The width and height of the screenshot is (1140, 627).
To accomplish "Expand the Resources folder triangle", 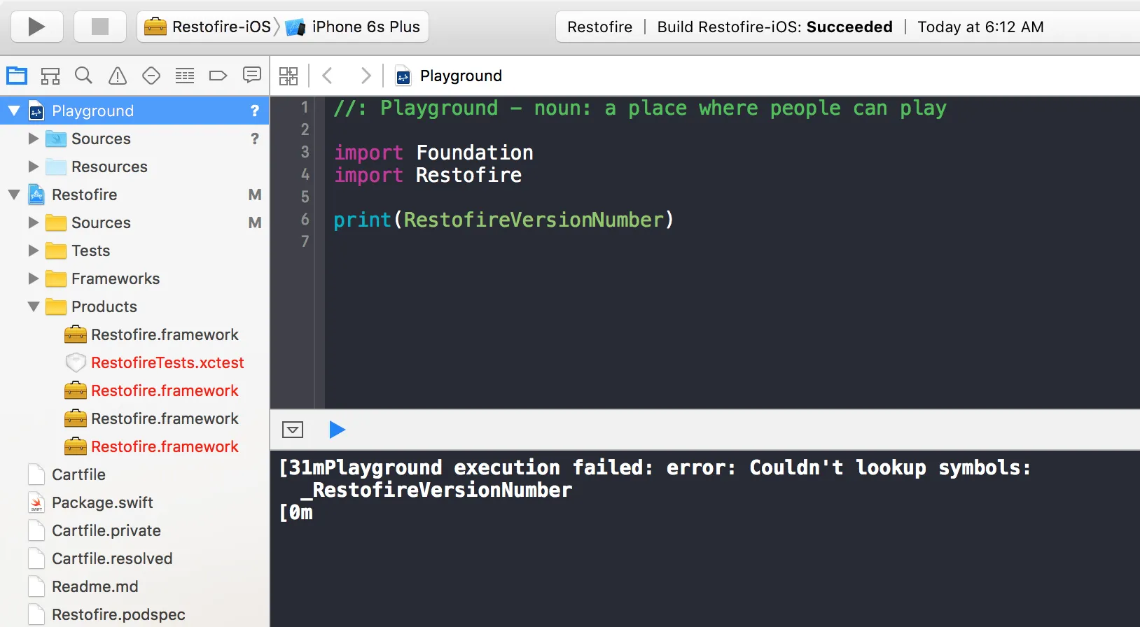I will 34,167.
